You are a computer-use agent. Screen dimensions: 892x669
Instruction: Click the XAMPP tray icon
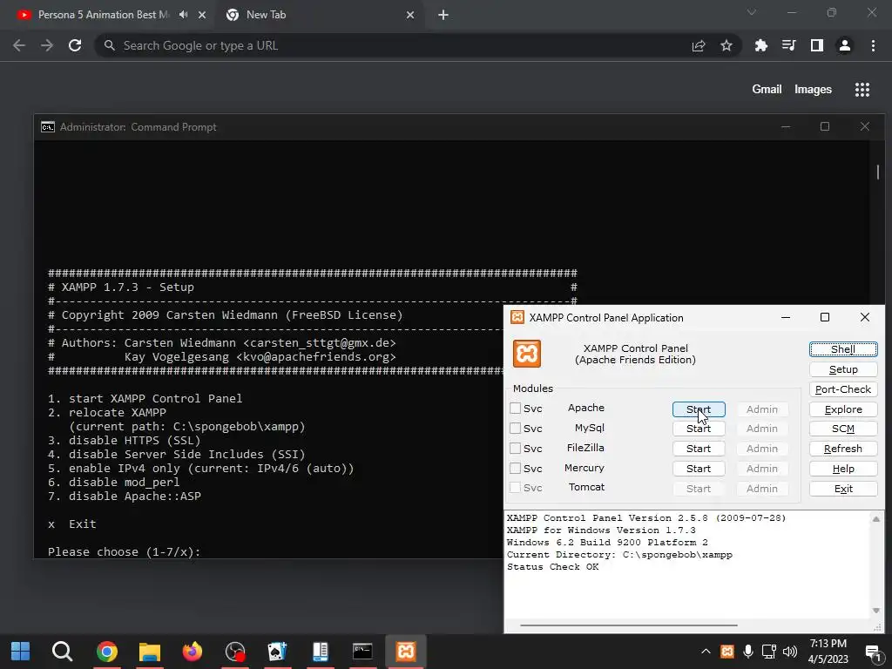(x=727, y=652)
